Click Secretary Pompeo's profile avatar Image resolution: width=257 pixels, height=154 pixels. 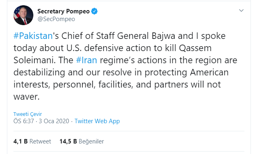click(x=24, y=15)
